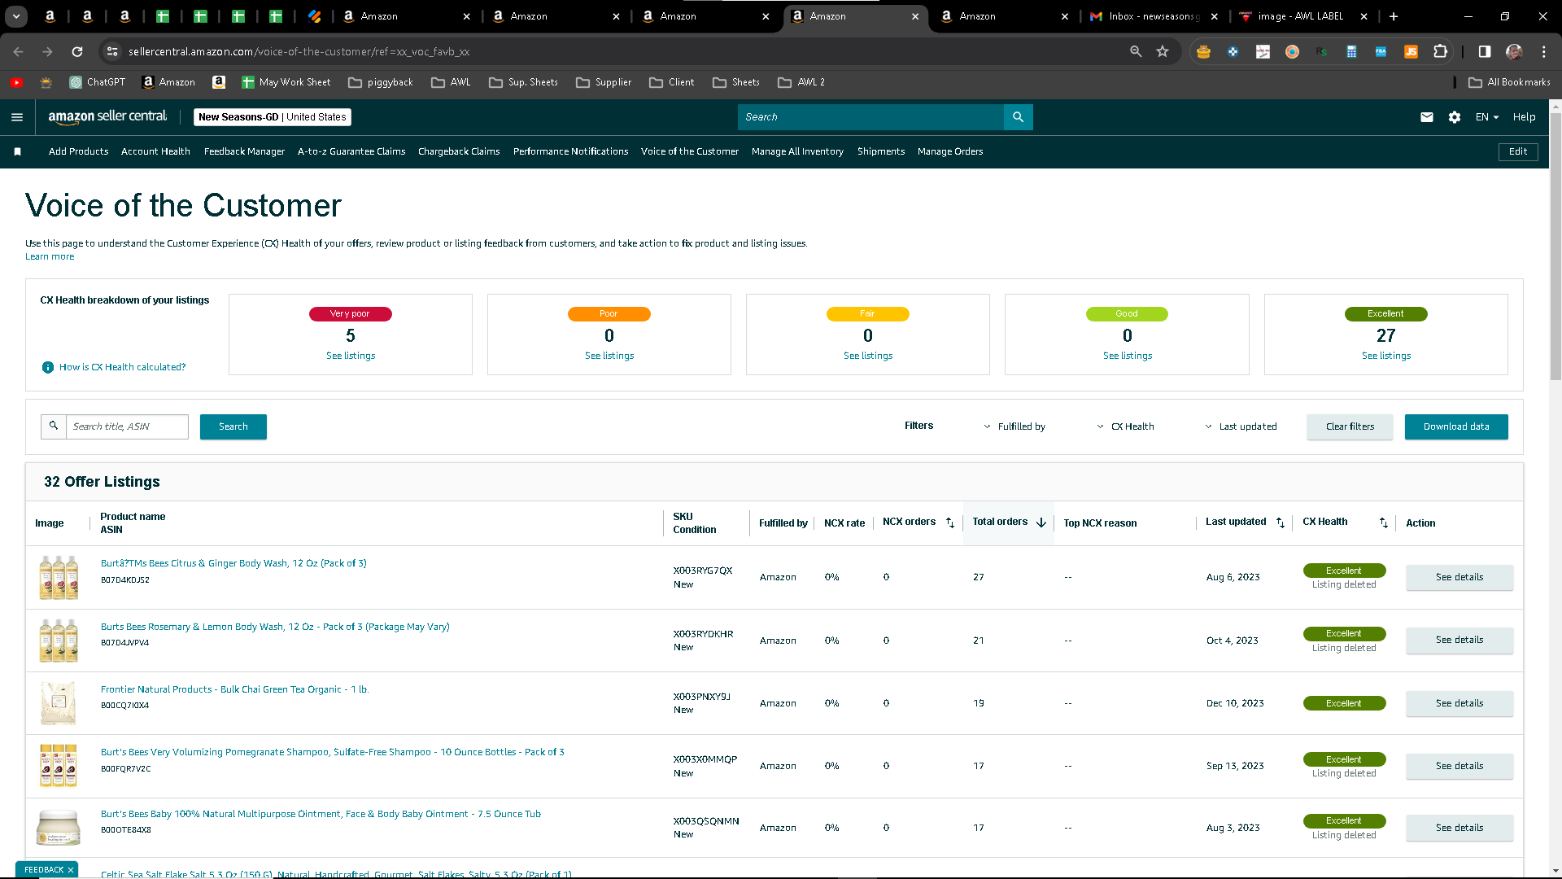View site information icon in the address bar
Image resolution: width=1562 pixels, height=879 pixels.
[x=112, y=51]
